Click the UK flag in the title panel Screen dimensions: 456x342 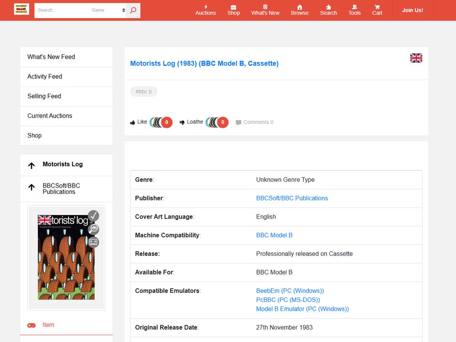point(416,58)
